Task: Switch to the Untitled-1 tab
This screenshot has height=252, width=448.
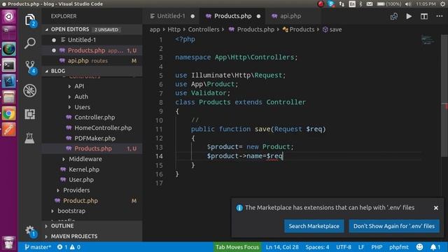Action: (171, 16)
